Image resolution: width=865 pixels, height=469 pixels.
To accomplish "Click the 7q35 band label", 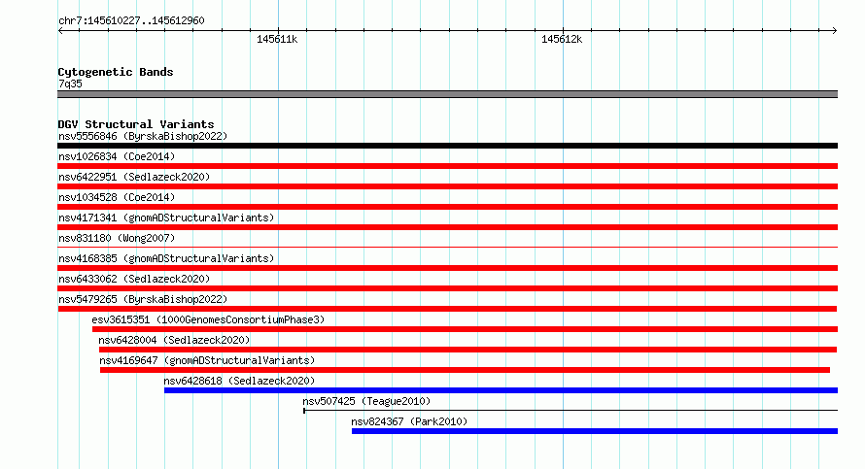I will [70, 84].
